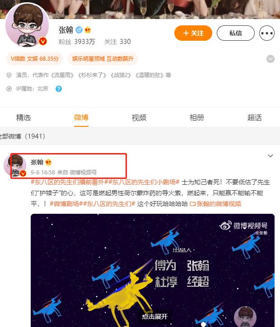Open the 张翰的微博视频 link

tap(215, 204)
